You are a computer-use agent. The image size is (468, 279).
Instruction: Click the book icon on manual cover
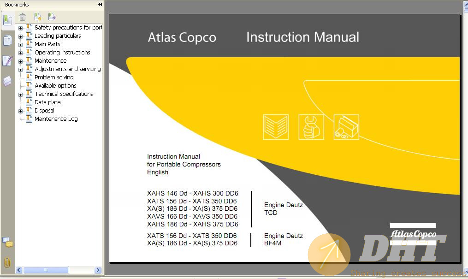[276, 127]
